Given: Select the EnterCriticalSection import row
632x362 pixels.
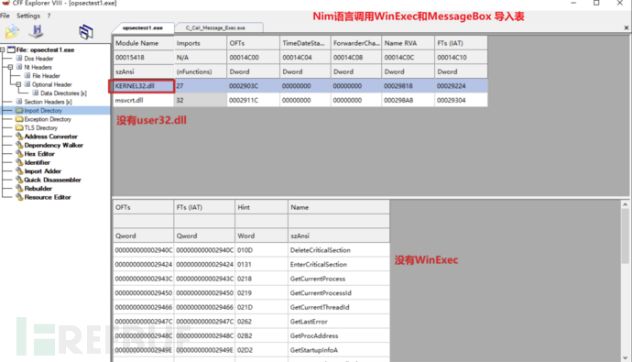Looking at the screenshot, I should (252, 265).
